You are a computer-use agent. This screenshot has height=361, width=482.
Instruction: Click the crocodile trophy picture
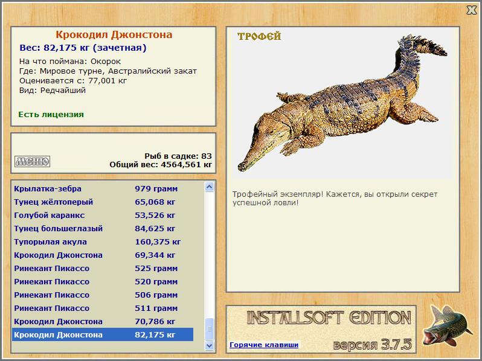[x=342, y=103]
